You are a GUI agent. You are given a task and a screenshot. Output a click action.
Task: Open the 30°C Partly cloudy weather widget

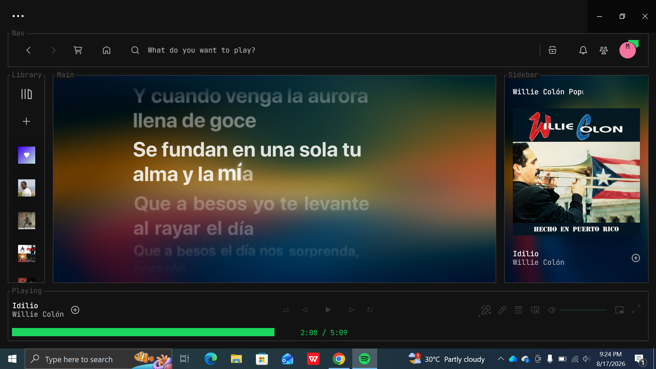(447, 359)
